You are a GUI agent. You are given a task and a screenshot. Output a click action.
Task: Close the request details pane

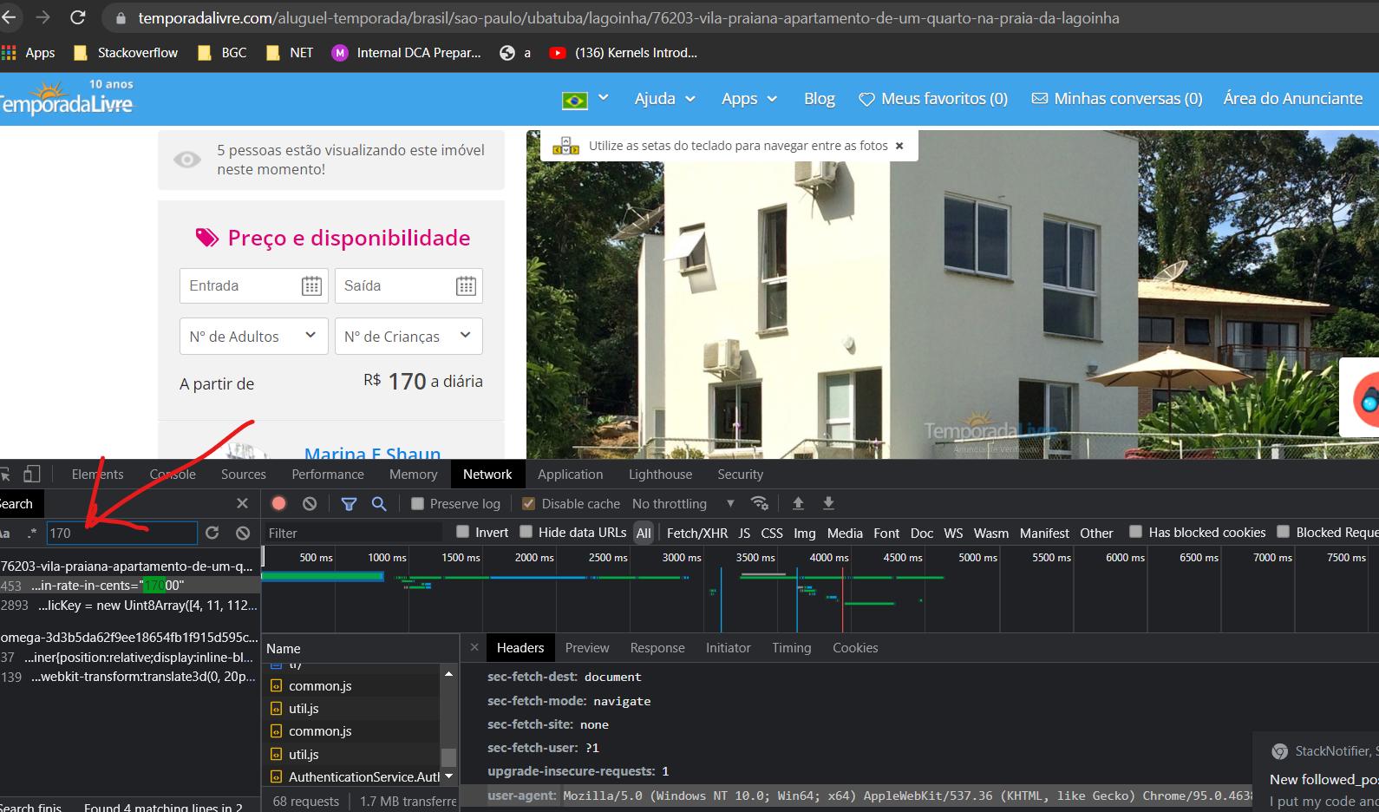tap(474, 647)
